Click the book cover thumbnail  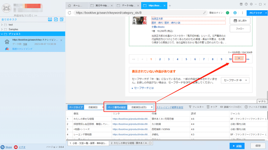pos(139,21)
